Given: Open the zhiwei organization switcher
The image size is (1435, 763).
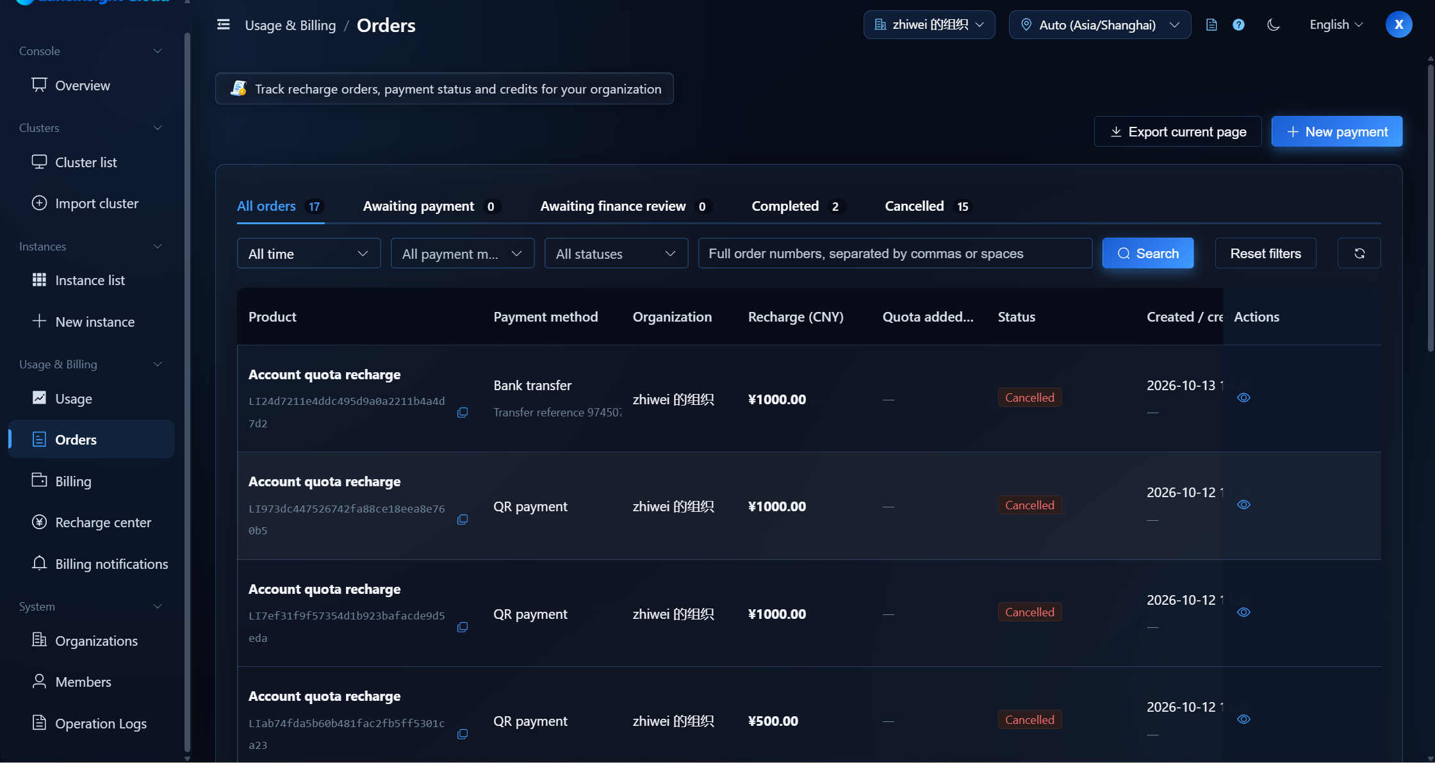Looking at the screenshot, I should tap(929, 24).
